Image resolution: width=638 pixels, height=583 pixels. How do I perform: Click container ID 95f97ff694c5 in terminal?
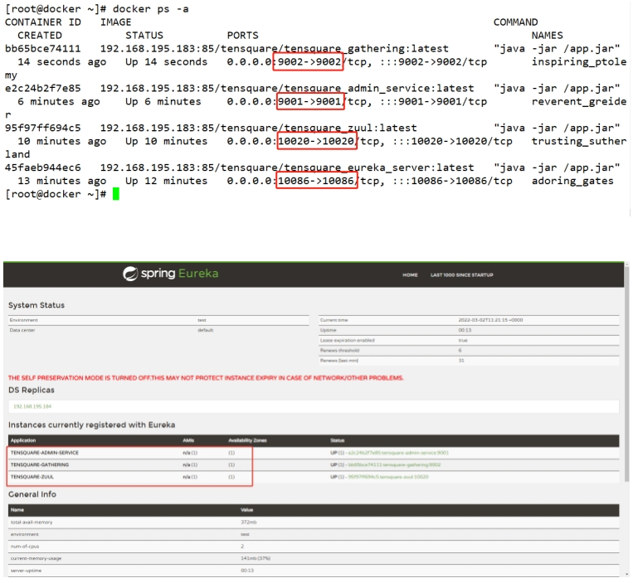coord(42,129)
